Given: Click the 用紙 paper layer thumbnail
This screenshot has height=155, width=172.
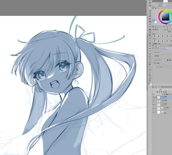Looking at the screenshot, I should tap(159, 112).
